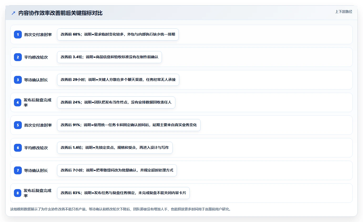Open the 改善前 24% detail box
363x222 pixels.
[116, 102]
